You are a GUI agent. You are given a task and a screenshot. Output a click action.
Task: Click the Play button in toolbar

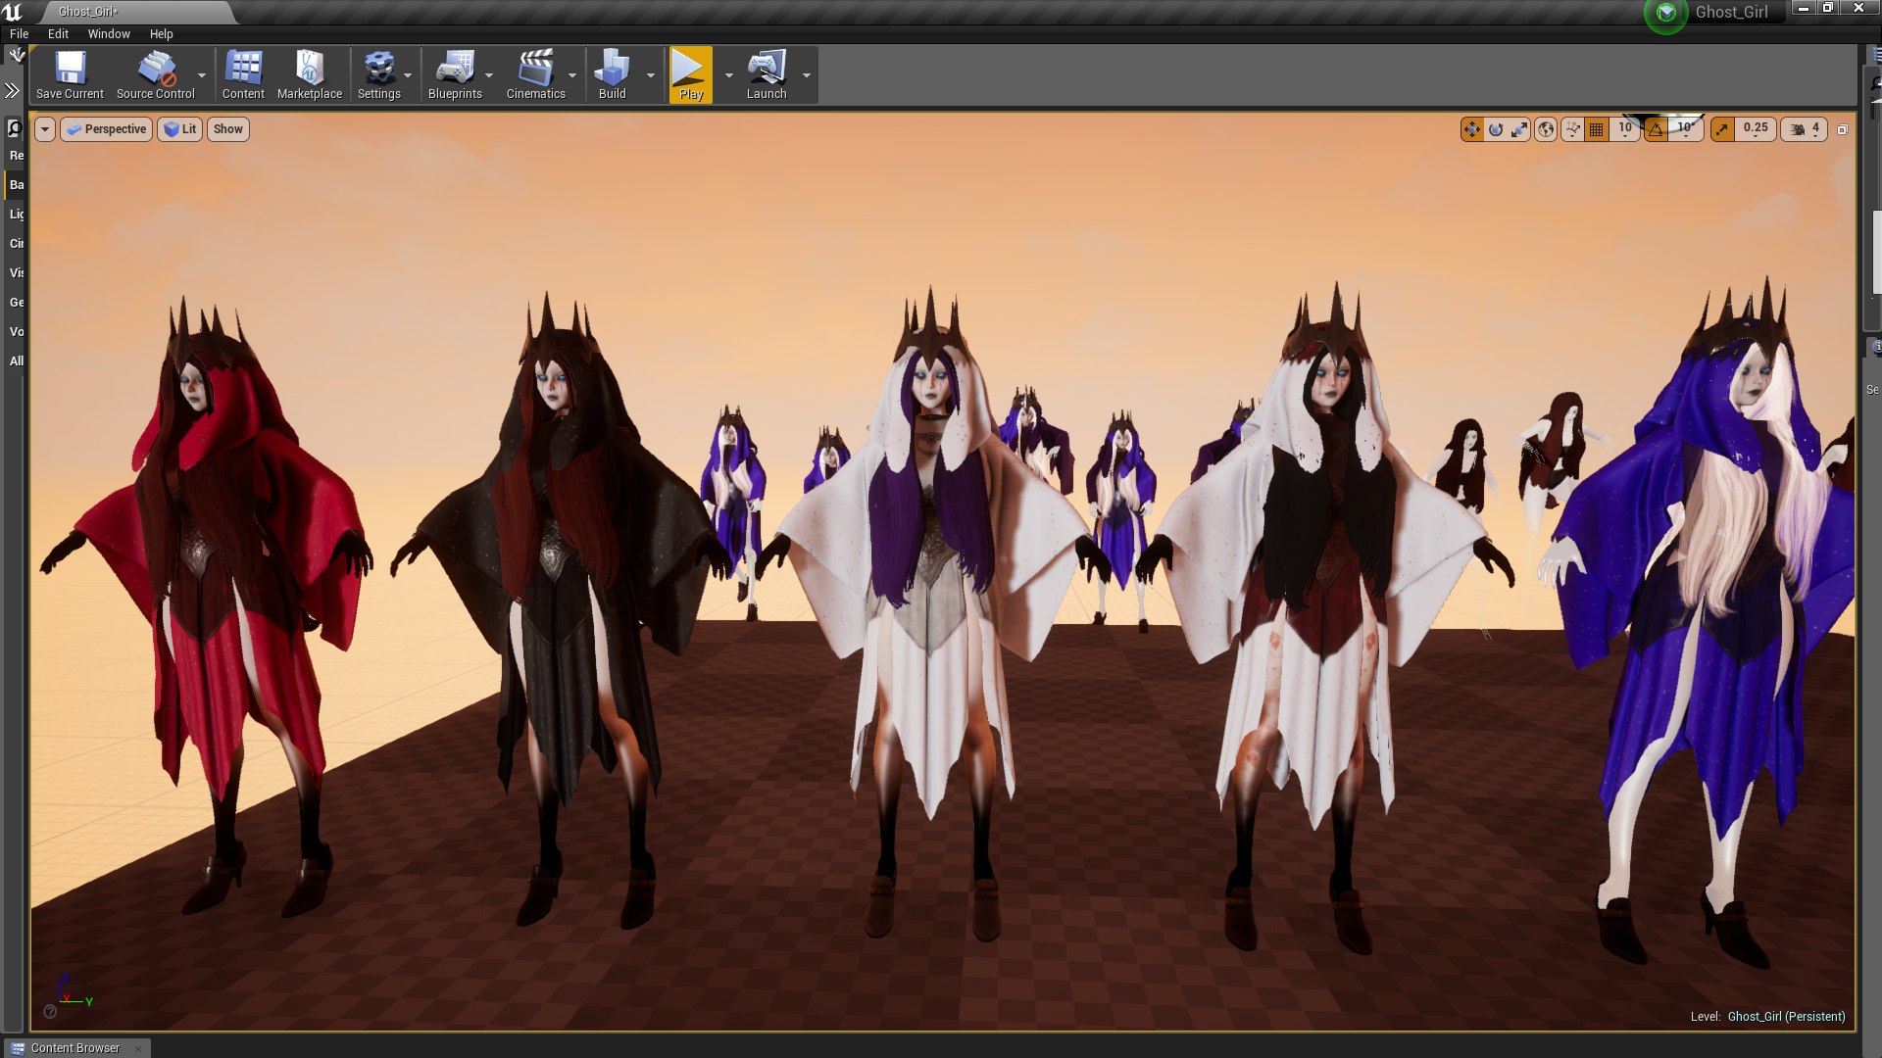690,74
